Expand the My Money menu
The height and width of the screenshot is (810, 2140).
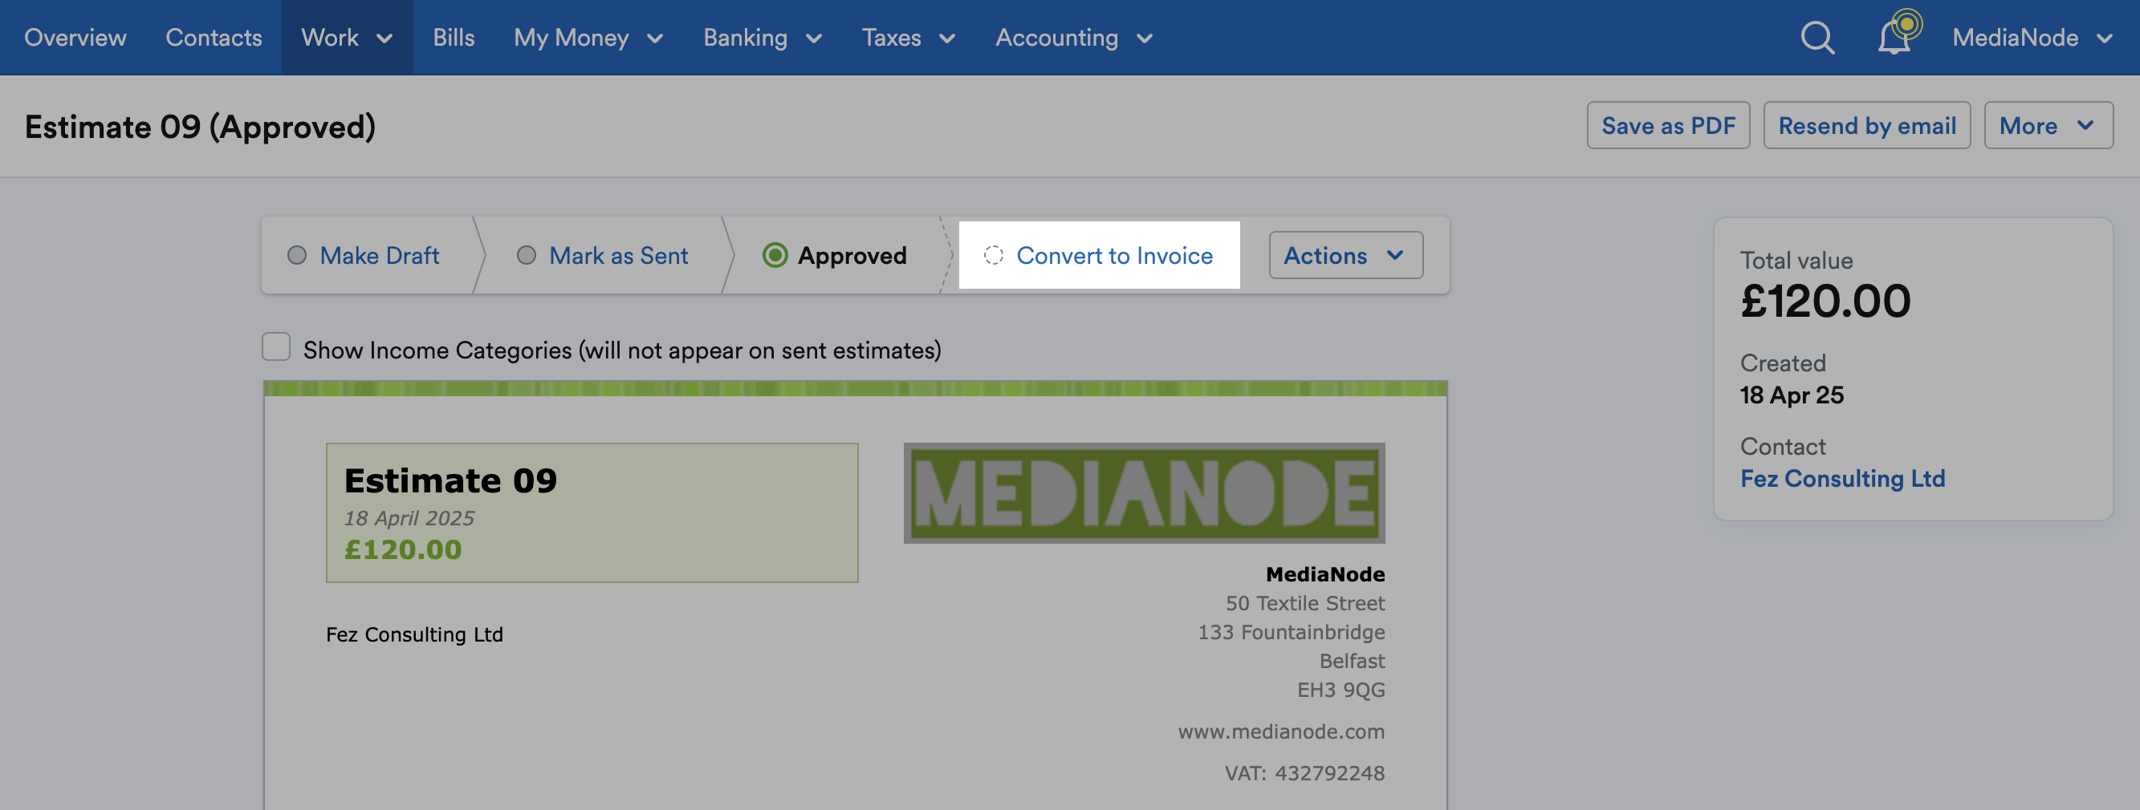[x=588, y=38]
